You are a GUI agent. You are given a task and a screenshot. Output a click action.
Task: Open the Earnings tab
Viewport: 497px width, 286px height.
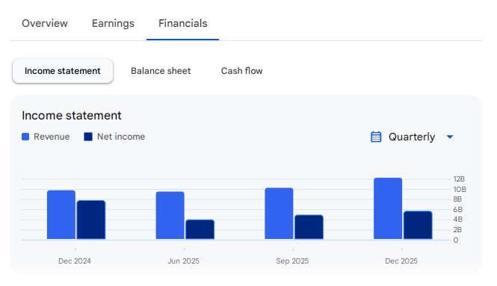pyautogui.click(x=113, y=23)
